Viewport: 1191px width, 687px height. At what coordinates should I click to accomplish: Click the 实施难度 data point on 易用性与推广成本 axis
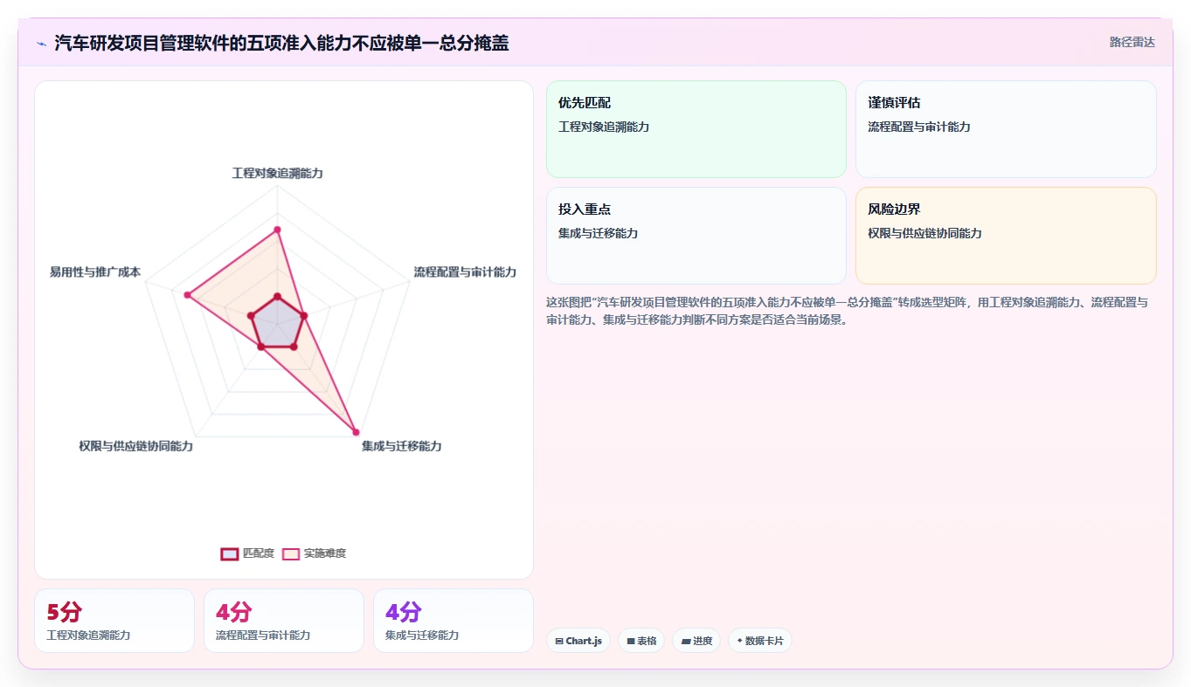(x=187, y=295)
